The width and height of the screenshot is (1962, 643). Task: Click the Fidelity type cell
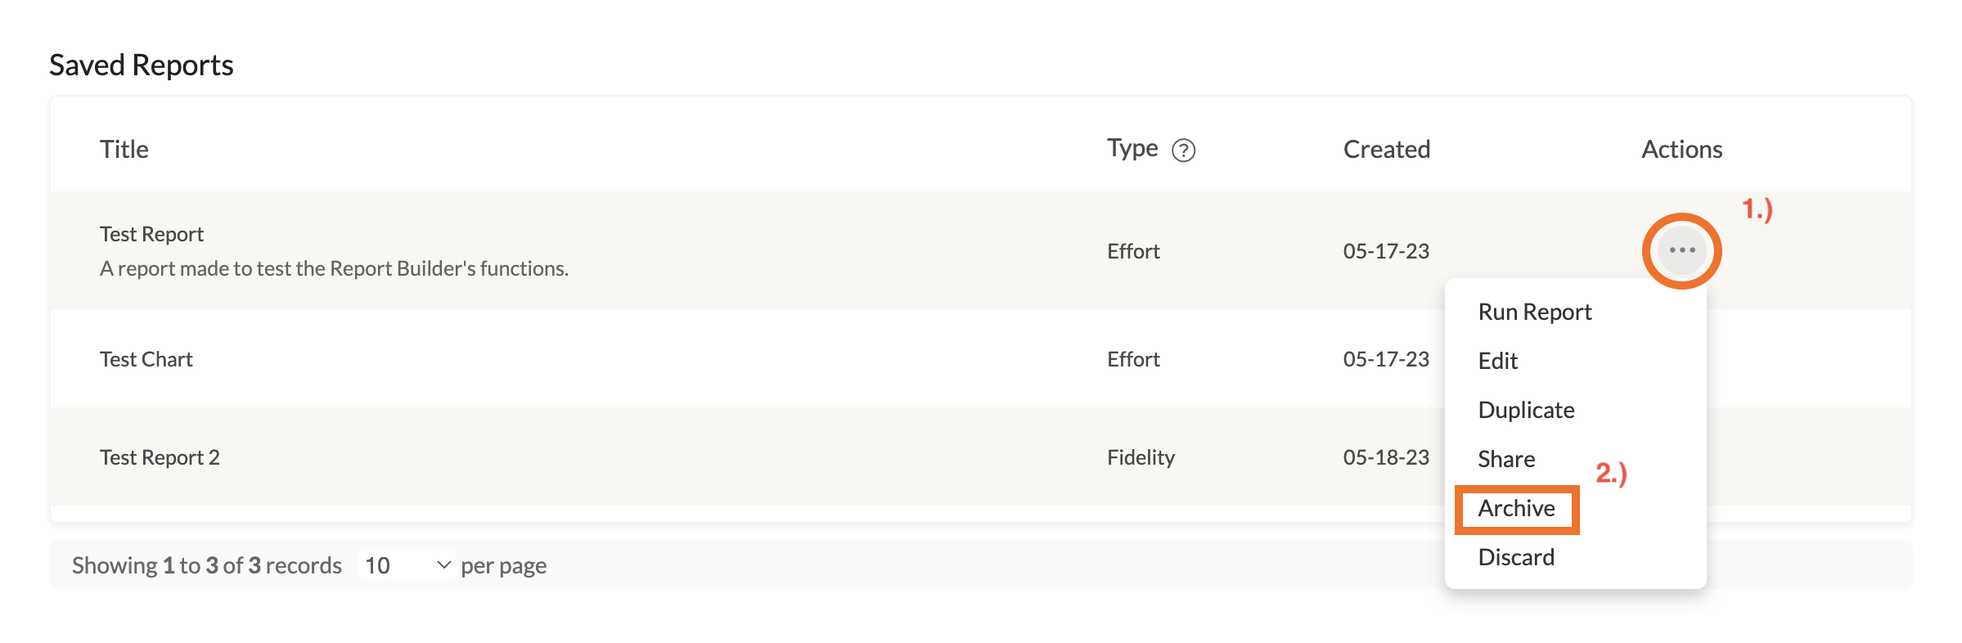(x=1141, y=457)
